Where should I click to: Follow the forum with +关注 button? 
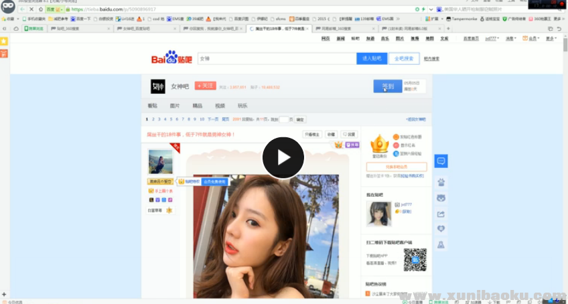205,86
